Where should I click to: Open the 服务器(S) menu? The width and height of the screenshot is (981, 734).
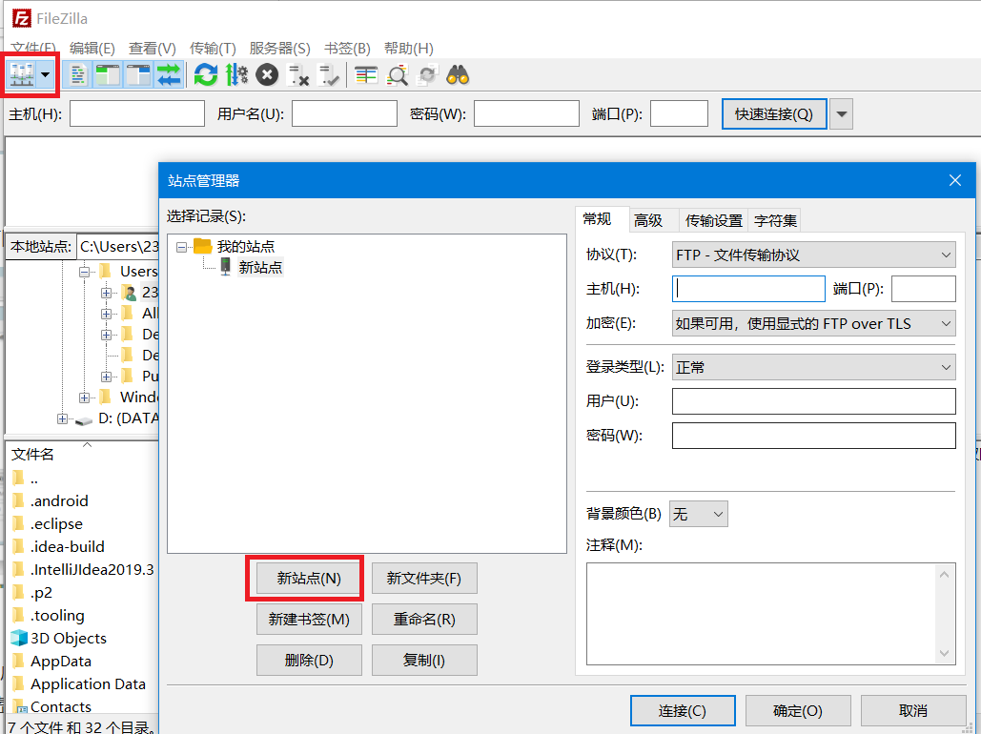279,49
